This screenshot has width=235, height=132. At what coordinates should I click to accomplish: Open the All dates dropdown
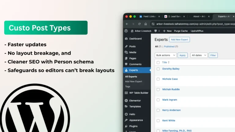[199, 55]
